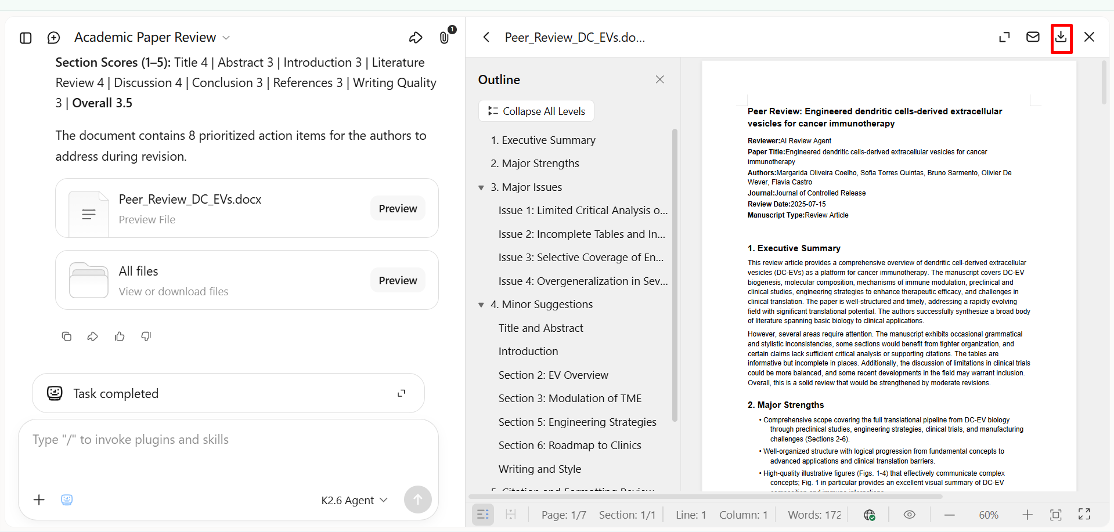This screenshot has height=532, width=1114.
Task: Select Section 6: Roadmap to Clinics entry
Action: click(569, 445)
